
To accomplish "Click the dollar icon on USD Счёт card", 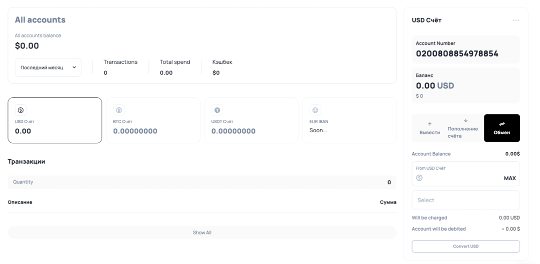I will (x=20, y=110).
